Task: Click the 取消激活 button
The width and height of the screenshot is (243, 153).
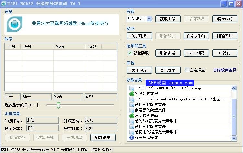Action: (x=168, y=53)
